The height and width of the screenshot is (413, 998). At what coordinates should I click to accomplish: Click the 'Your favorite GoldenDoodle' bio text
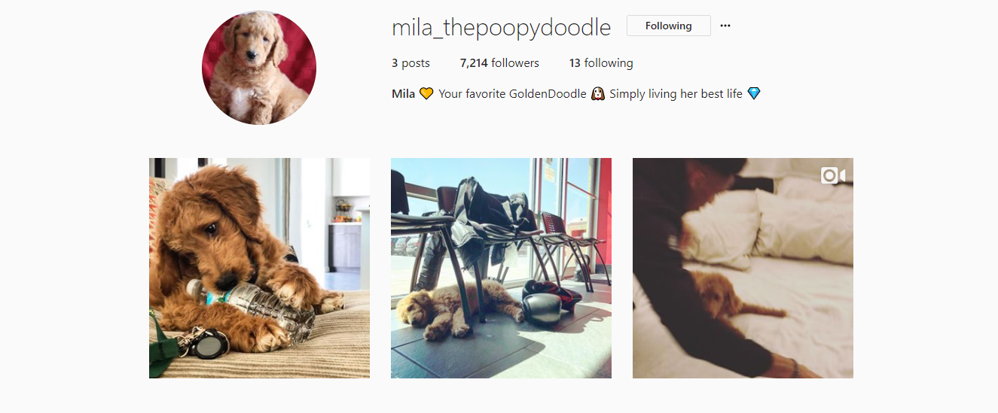pos(512,94)
